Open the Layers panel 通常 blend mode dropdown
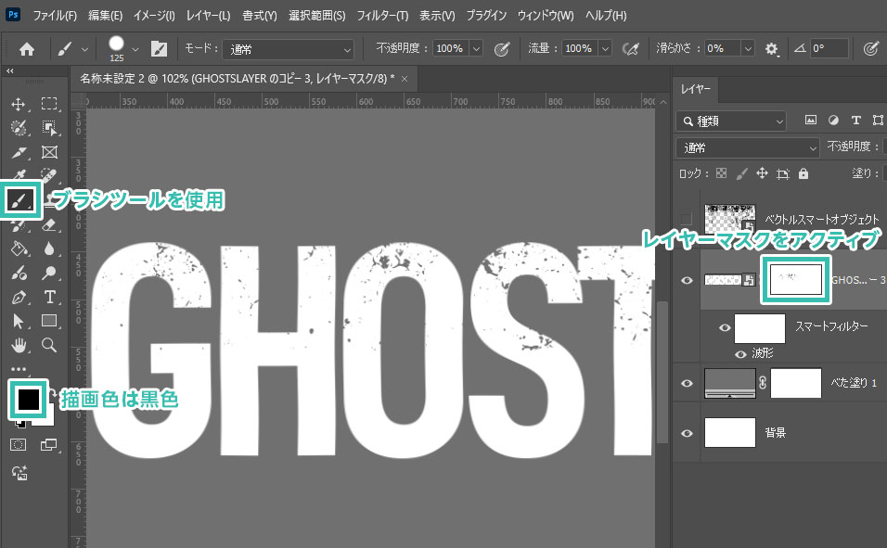The image size is (887, 548). (x=748, y=147)
